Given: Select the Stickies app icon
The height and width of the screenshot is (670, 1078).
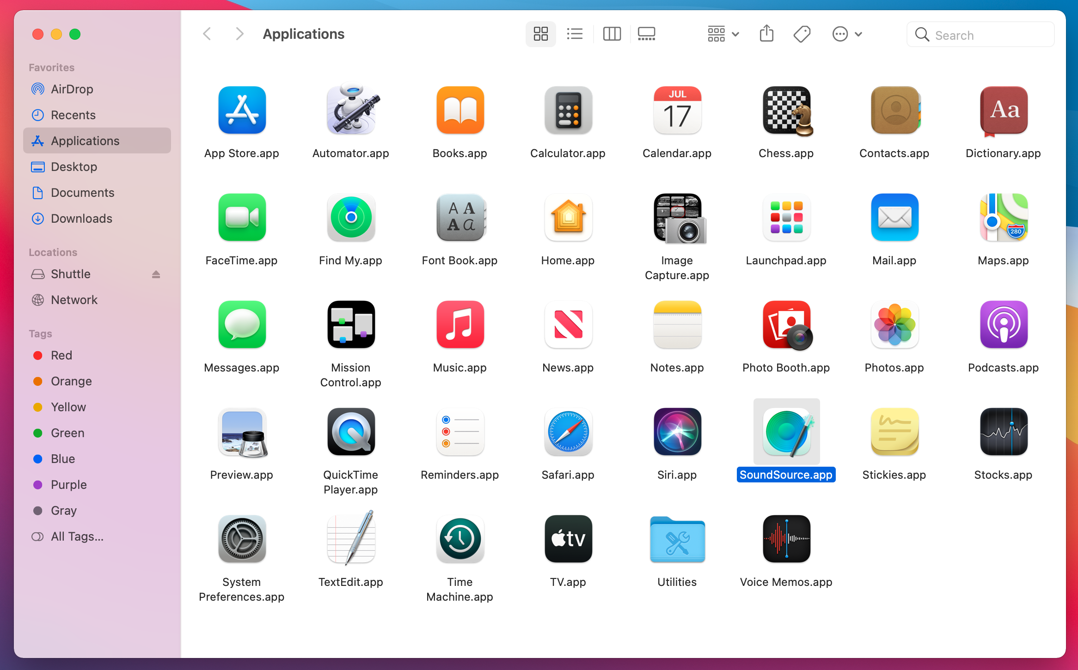Looking at the screenshot, I should pyautogui.click(x=894, y=432).
